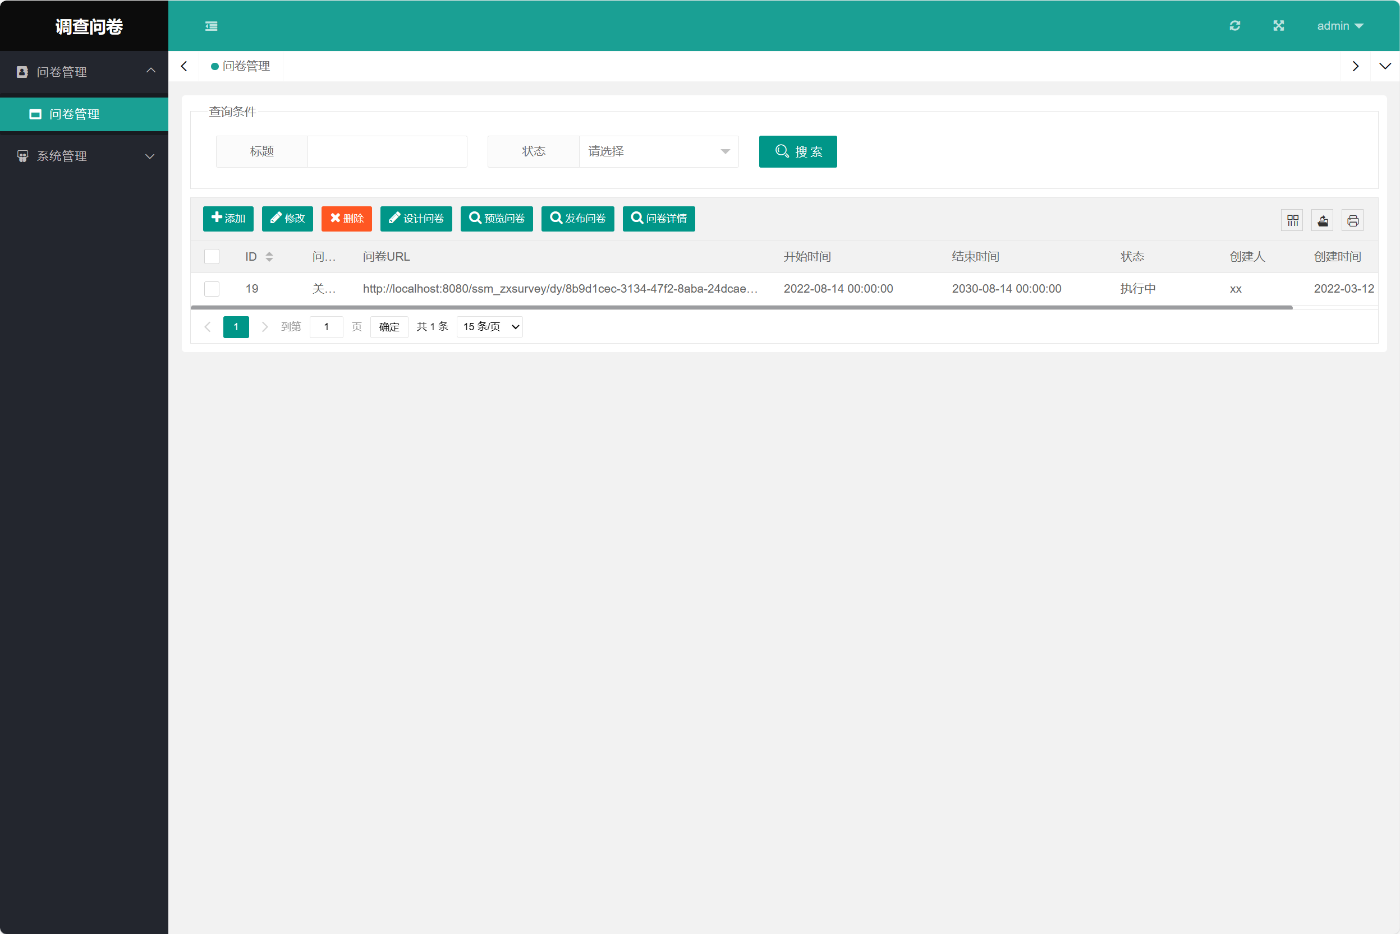Check the select-all header checkbox
This screenshot has width=1400, height=934.
pos(212,257)
